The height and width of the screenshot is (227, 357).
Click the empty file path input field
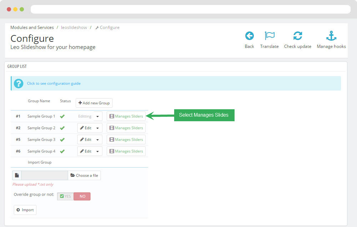pyautogui.click(x=44, y=176)
